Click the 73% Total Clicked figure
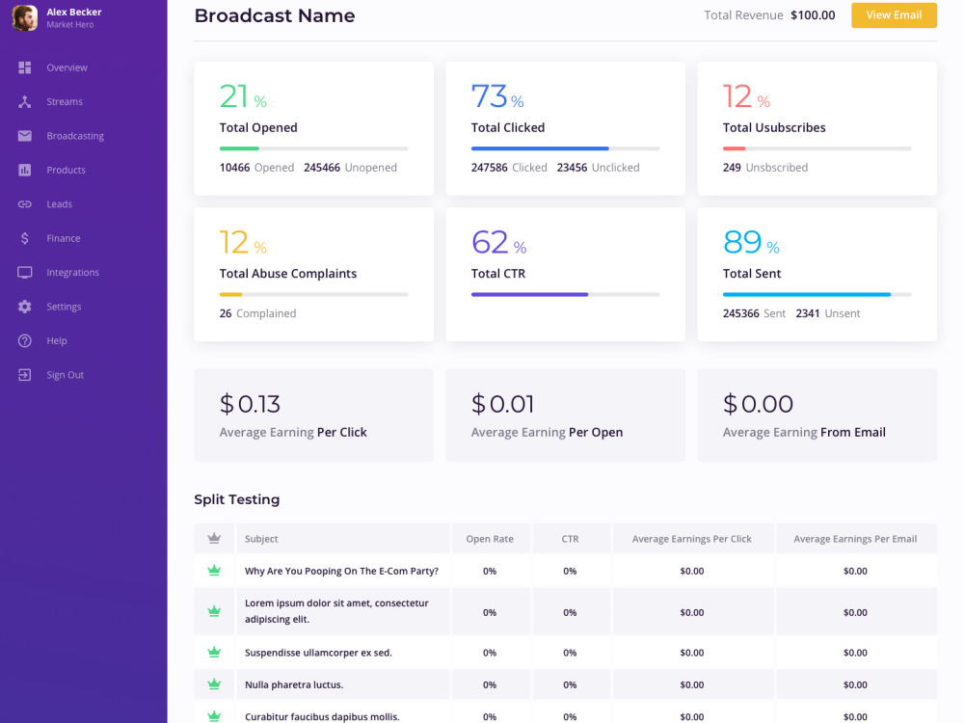Screen dimensions: 964x723 (x=497, y=96)
